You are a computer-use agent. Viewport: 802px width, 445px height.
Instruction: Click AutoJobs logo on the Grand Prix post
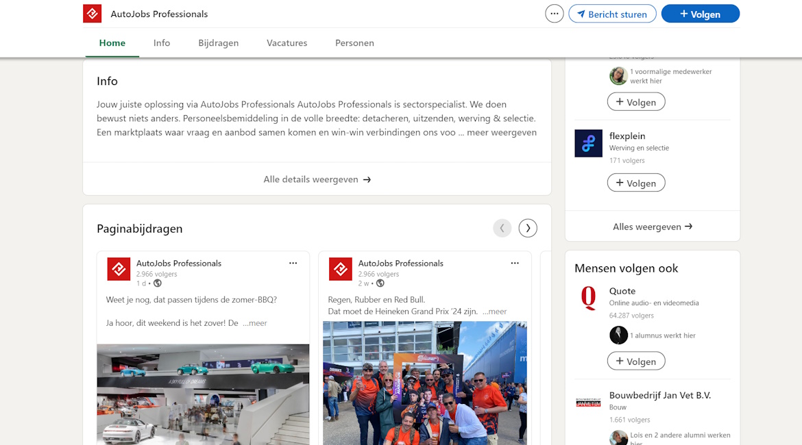tap(341, 269)
